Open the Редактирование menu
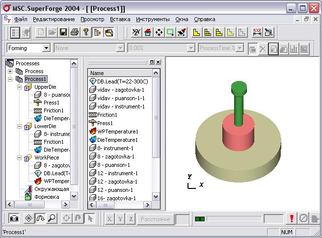Image resolution: width=322 pixels, height=238 pixels. click(x=54, y=19)
